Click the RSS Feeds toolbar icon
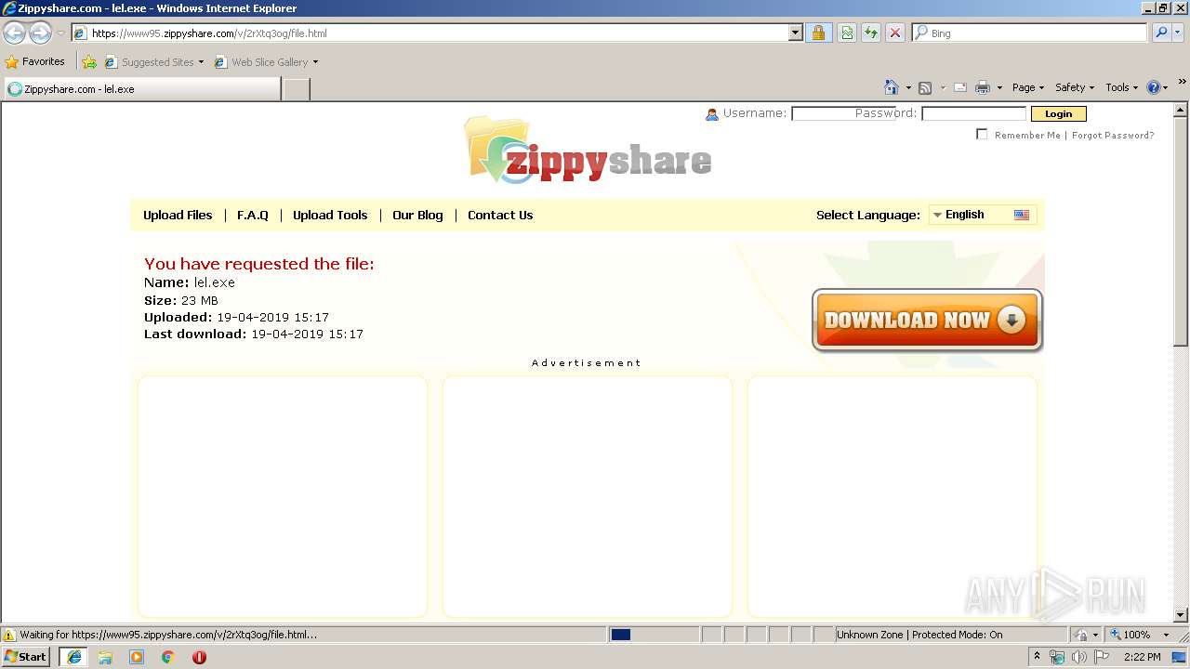This screenshot has width=1190, height=669. 925,88
